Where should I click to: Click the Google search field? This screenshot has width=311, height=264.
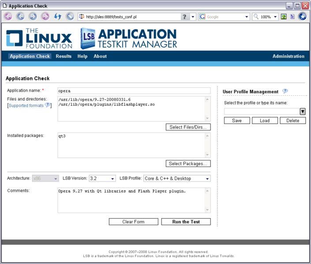(x=225, y=17)
